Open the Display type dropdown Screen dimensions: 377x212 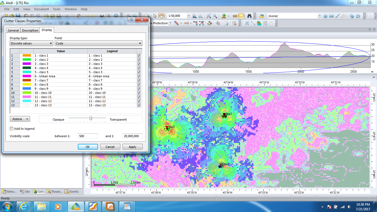(x=31, y=43)
